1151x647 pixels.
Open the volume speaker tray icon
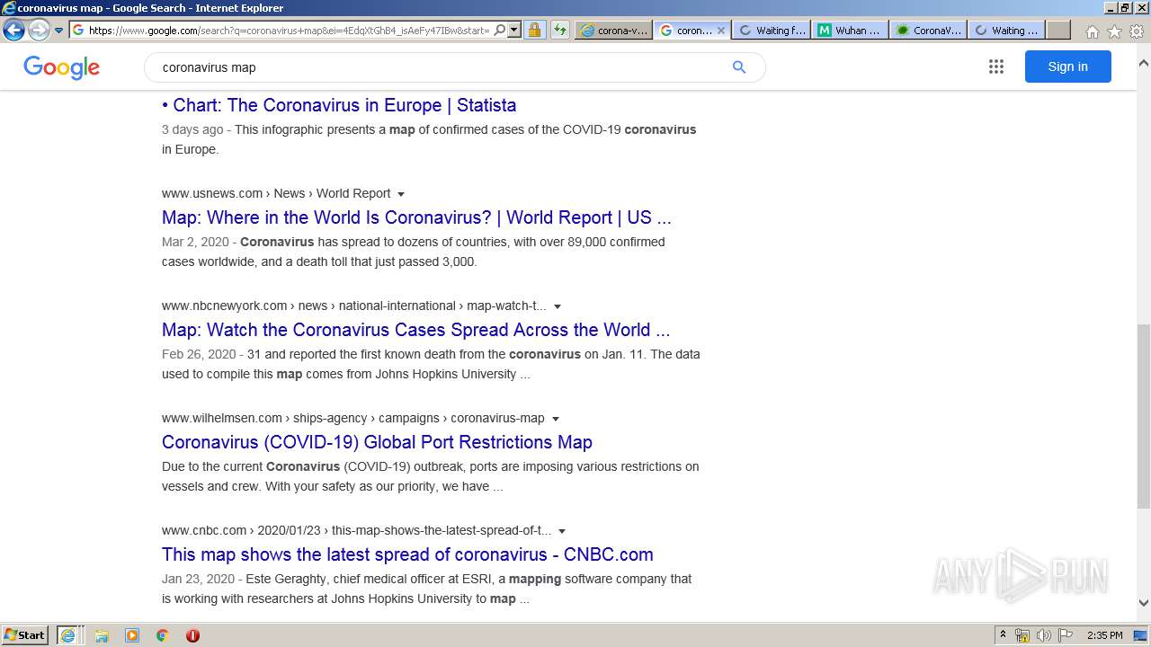[x=1044, y=635]
